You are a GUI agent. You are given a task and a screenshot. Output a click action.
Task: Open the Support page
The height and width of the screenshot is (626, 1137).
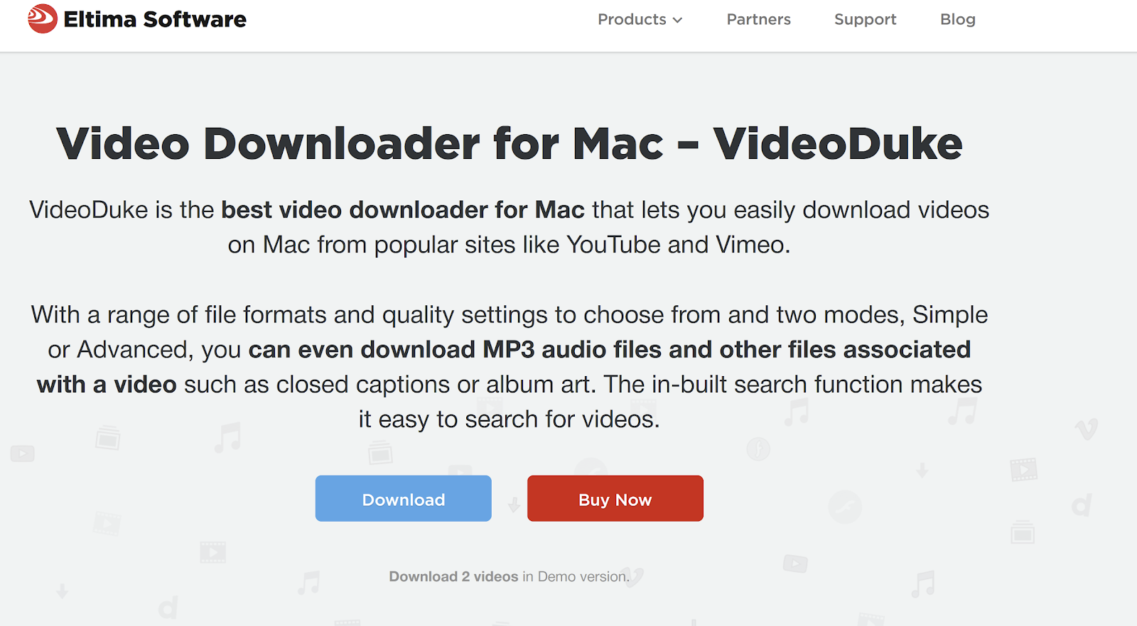click(865, 20)
